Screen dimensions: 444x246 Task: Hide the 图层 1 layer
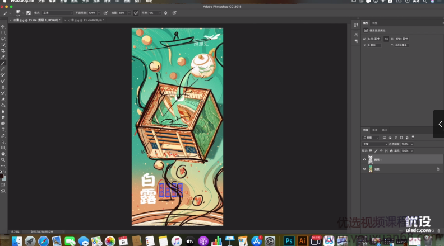click(x=364, y=159)
